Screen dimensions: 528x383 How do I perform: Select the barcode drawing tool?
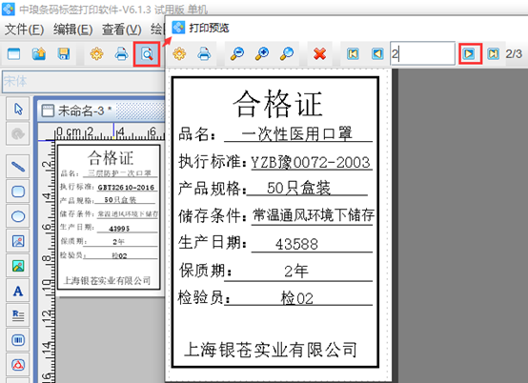pyautogui.click(x=18, y=340)
